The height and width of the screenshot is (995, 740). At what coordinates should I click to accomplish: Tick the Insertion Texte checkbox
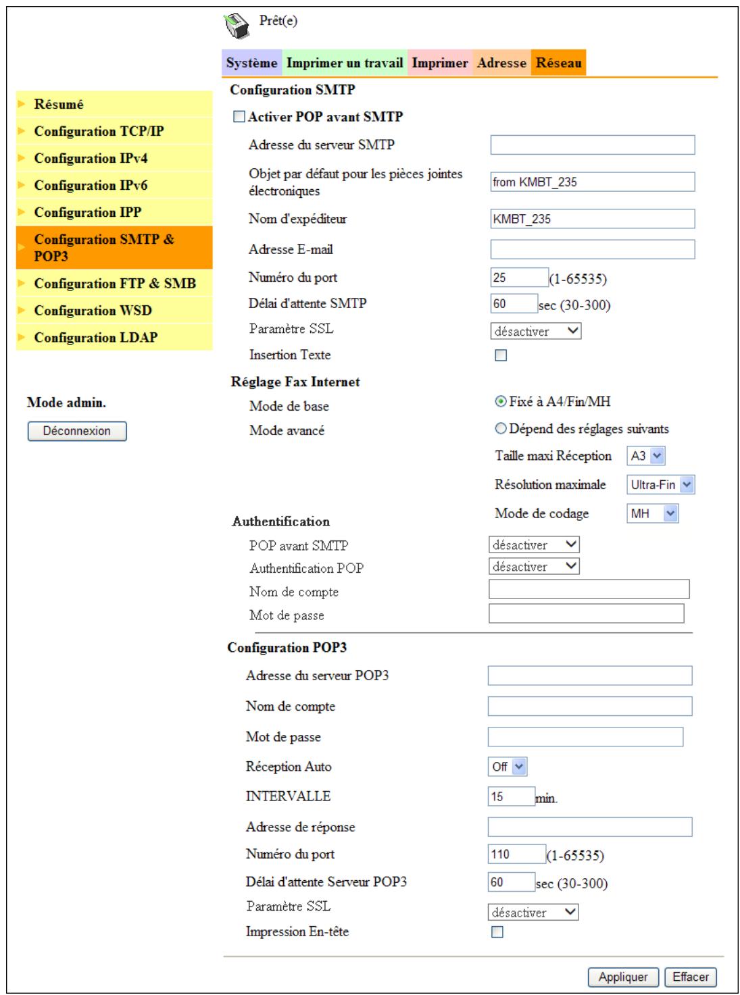[x=501, y=355]
